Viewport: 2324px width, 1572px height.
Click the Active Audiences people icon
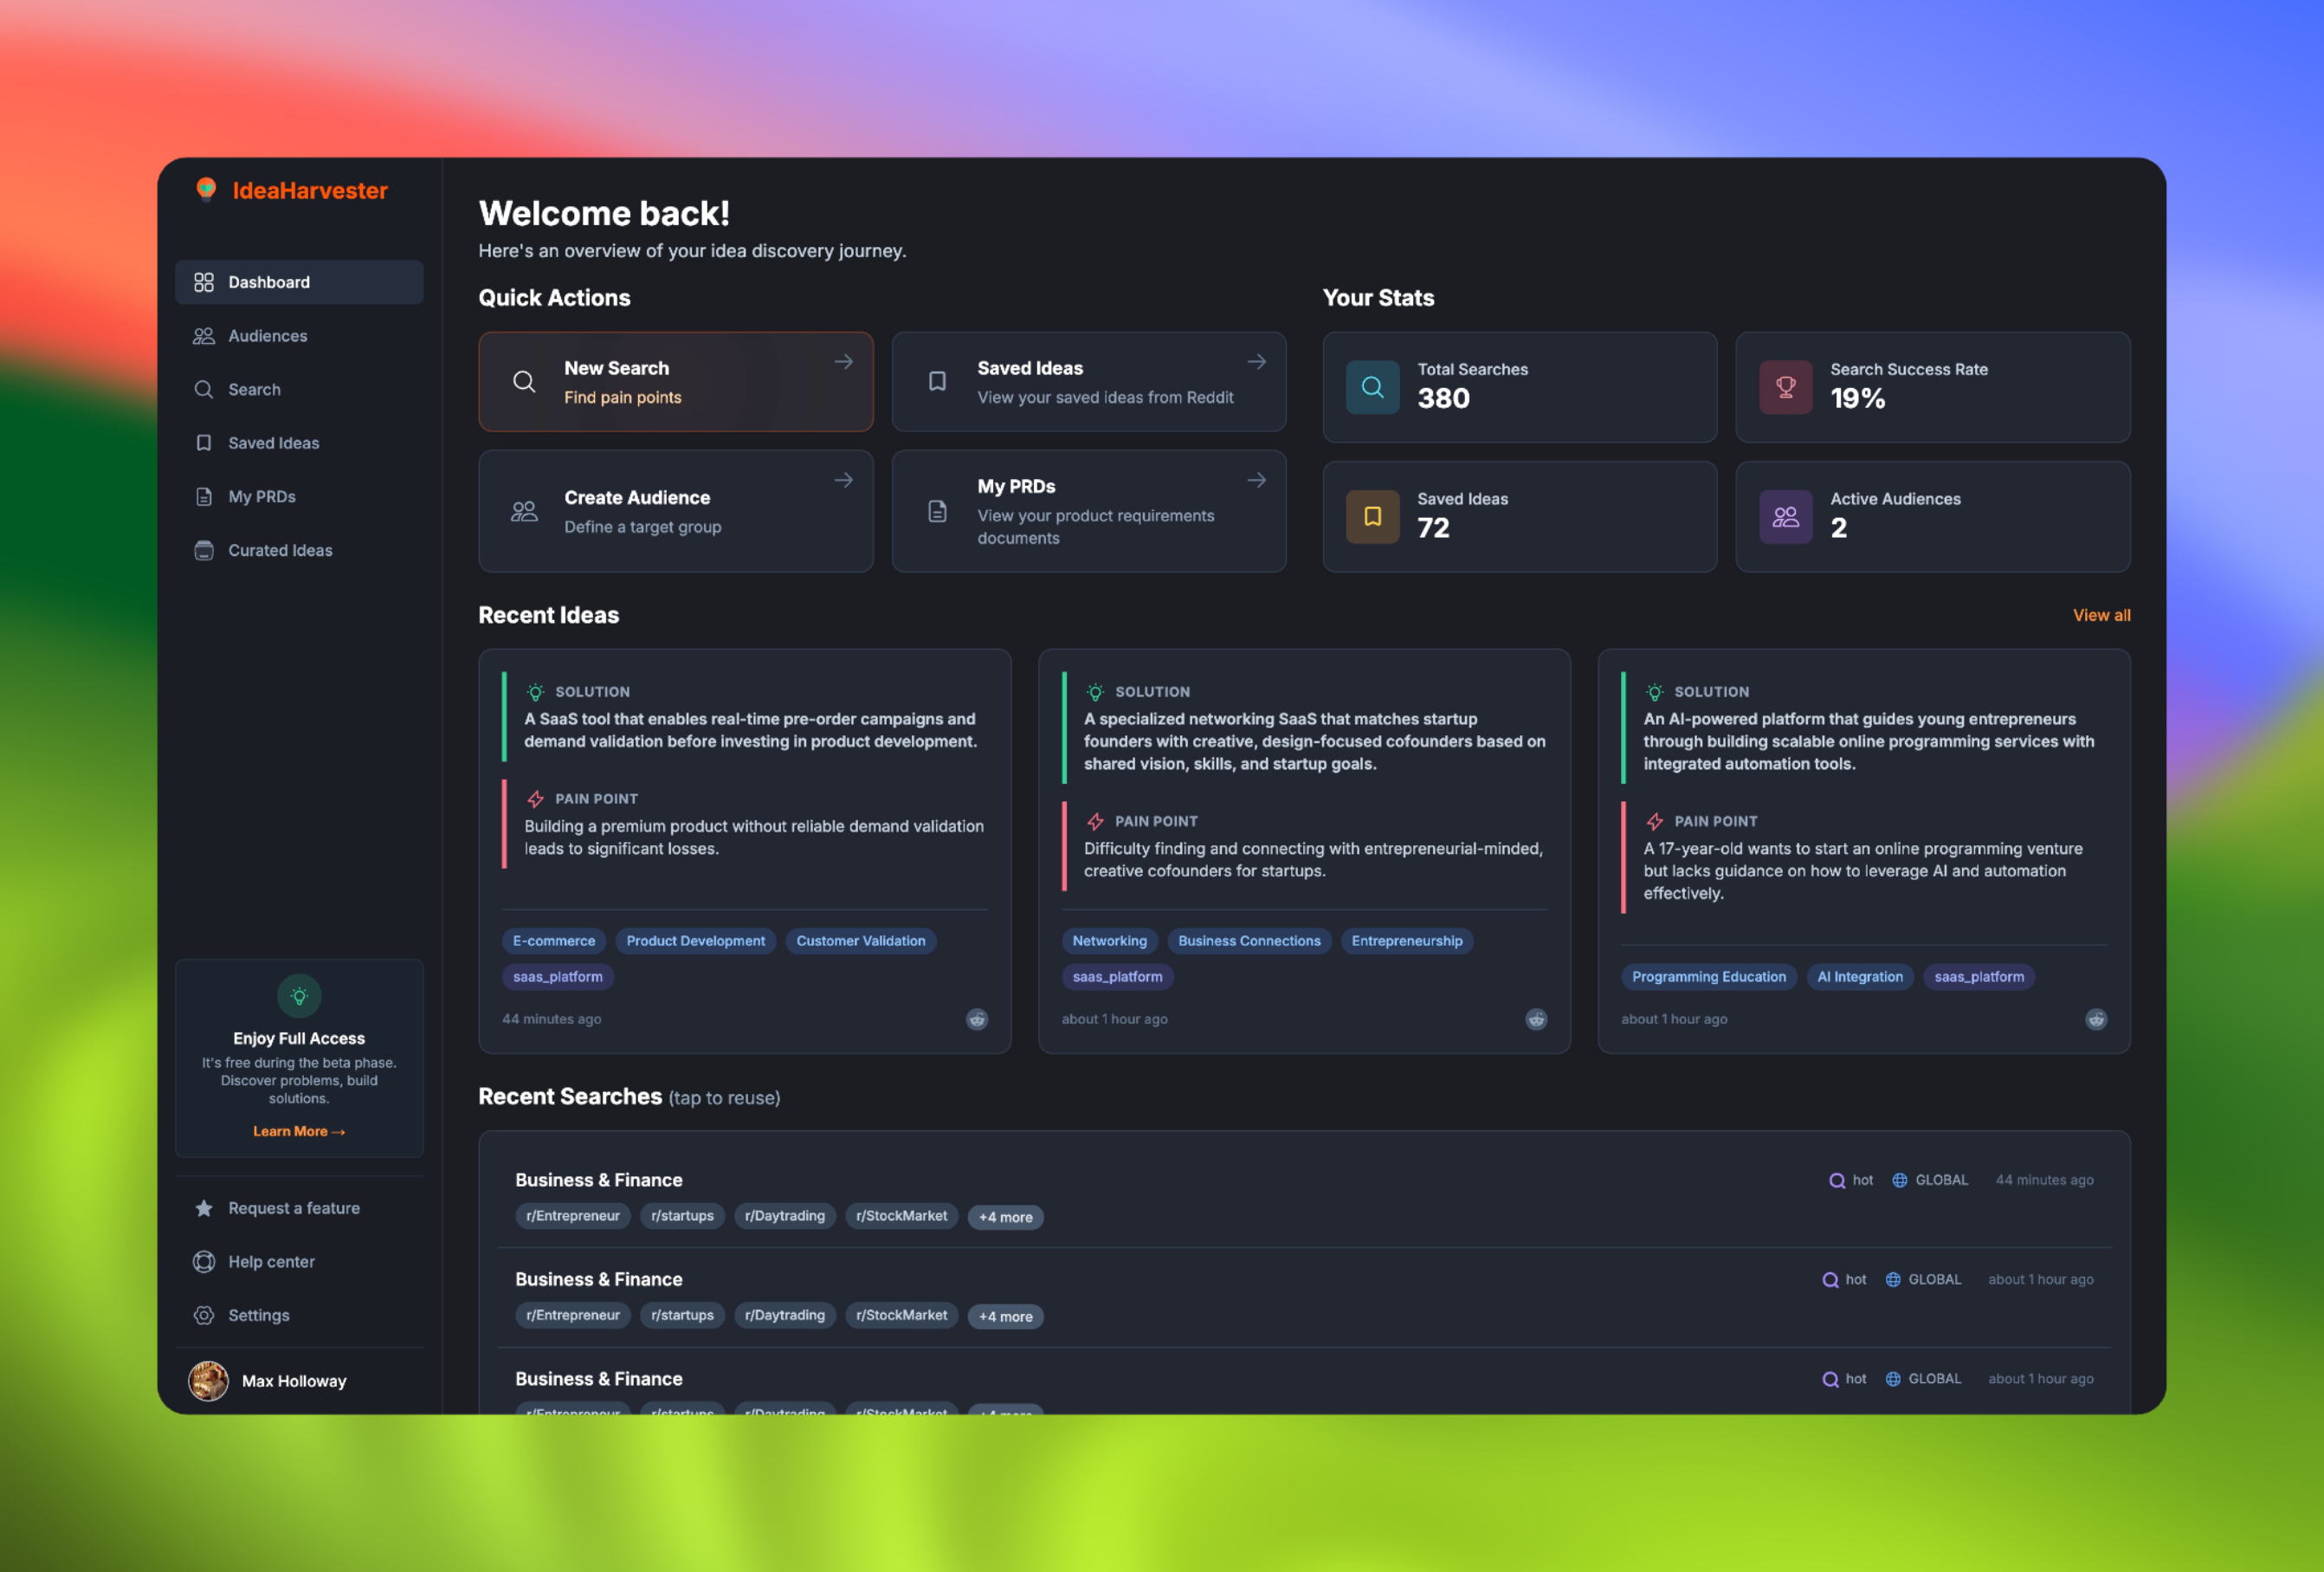(1785, 516)
